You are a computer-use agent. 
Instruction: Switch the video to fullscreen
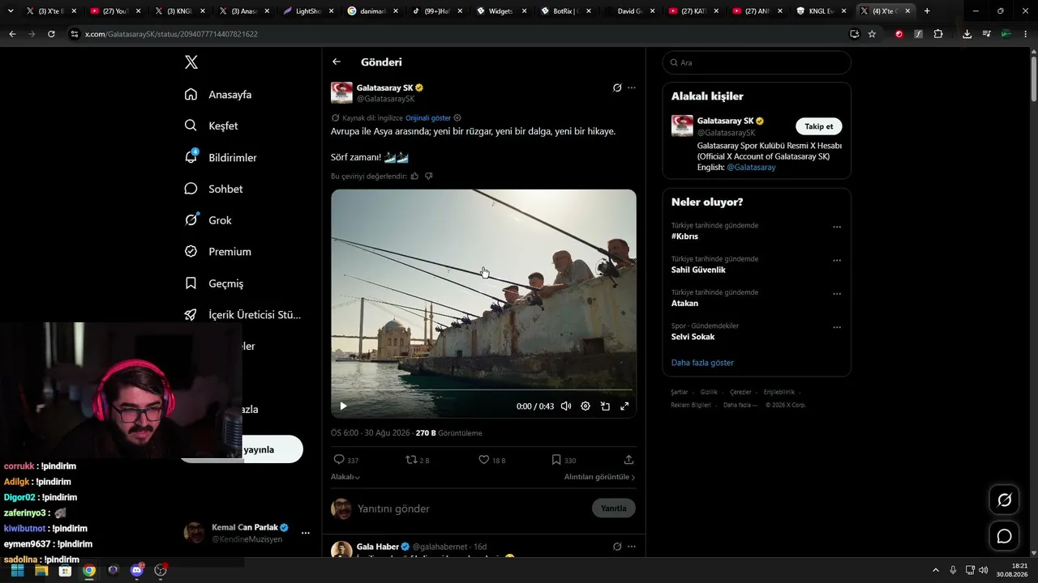coord(624,406)
